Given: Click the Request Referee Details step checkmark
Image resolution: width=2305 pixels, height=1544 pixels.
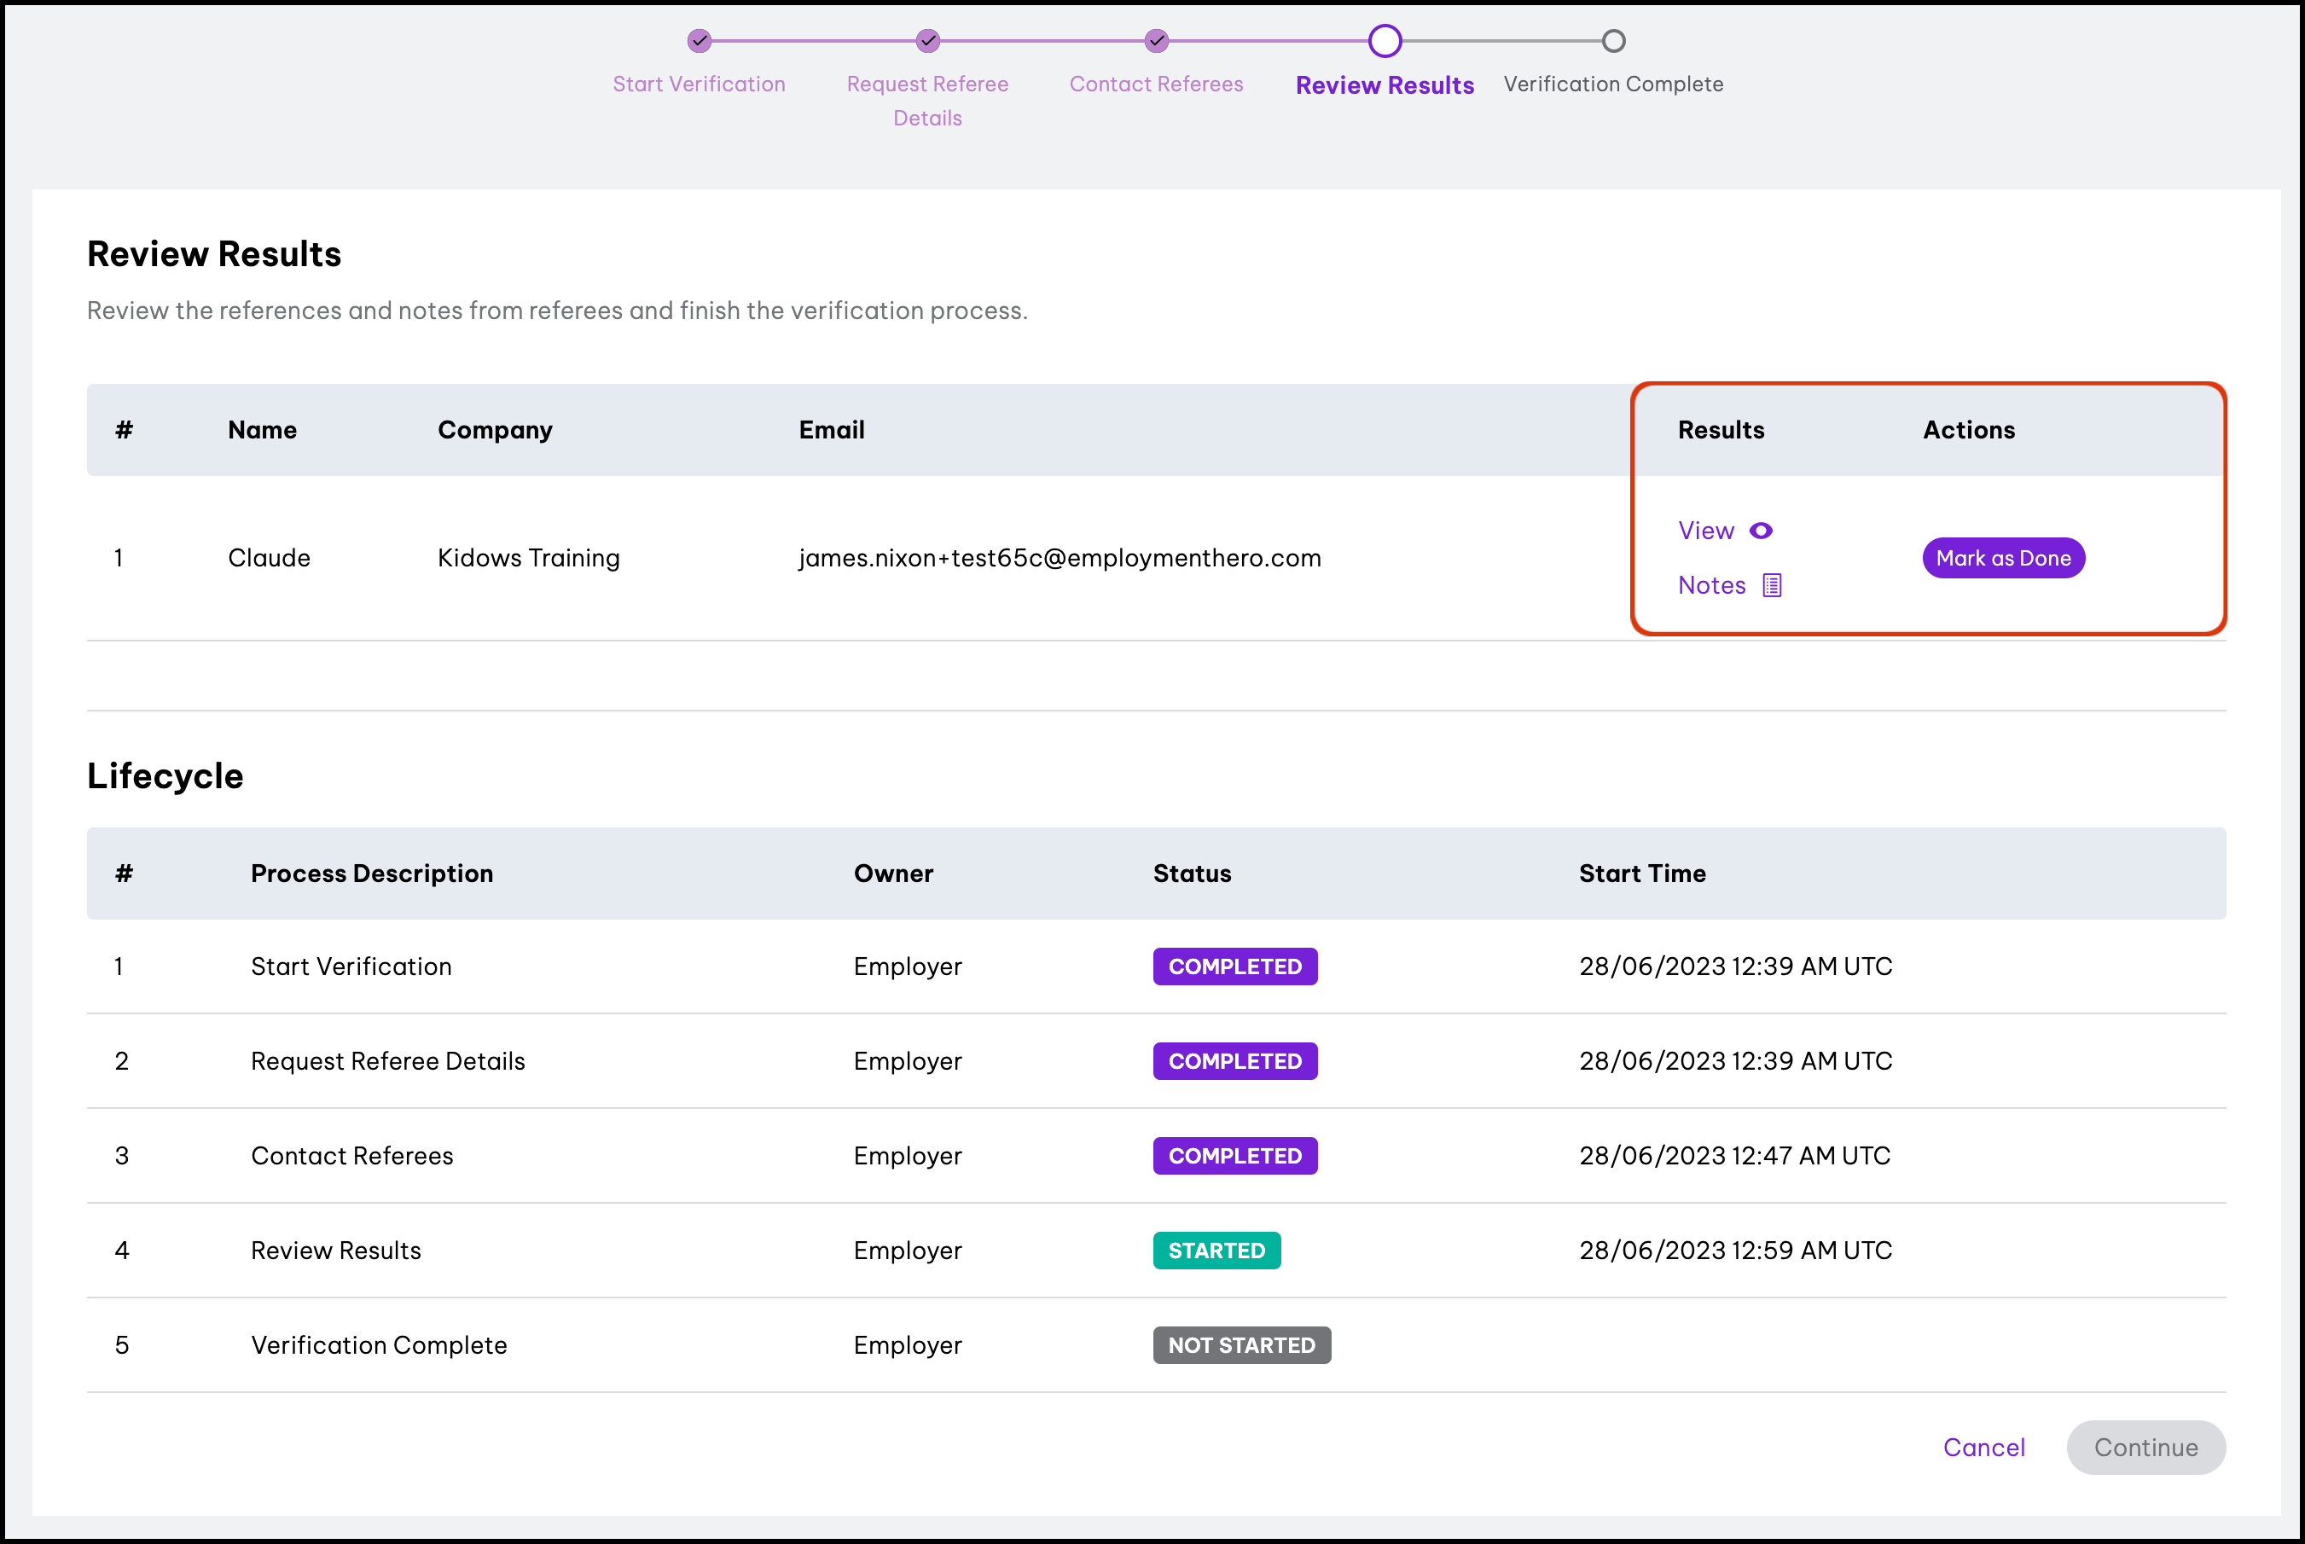Looking at the screenshot, I should coord(927,41).
